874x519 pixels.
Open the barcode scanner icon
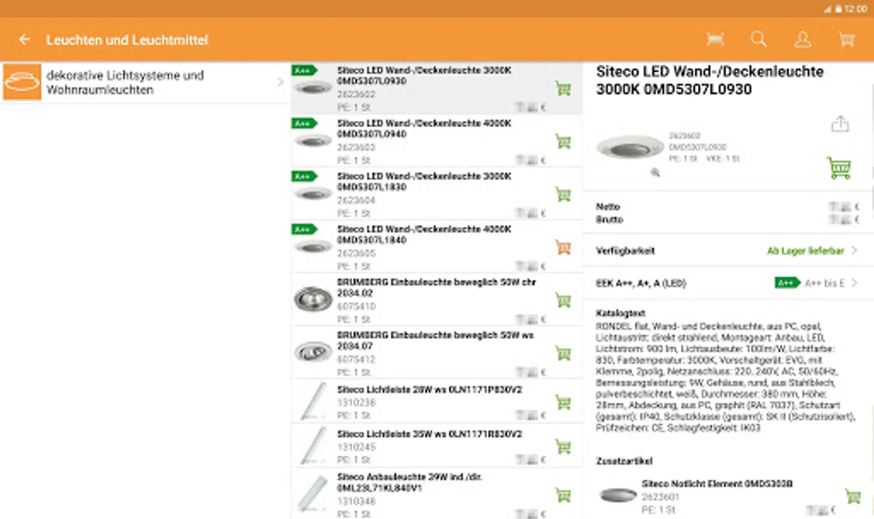(x=715, y=39)
